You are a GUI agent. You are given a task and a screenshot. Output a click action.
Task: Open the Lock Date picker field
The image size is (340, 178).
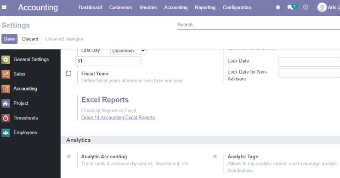[x=309, y=62]
